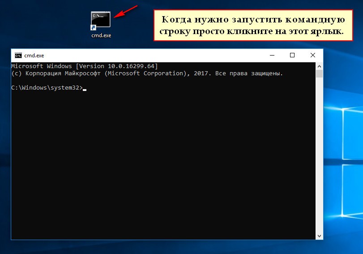Viewport: 363px width, 254px height.
Task: Minimize the cmd.exe window
Action: tap(272, 55)
